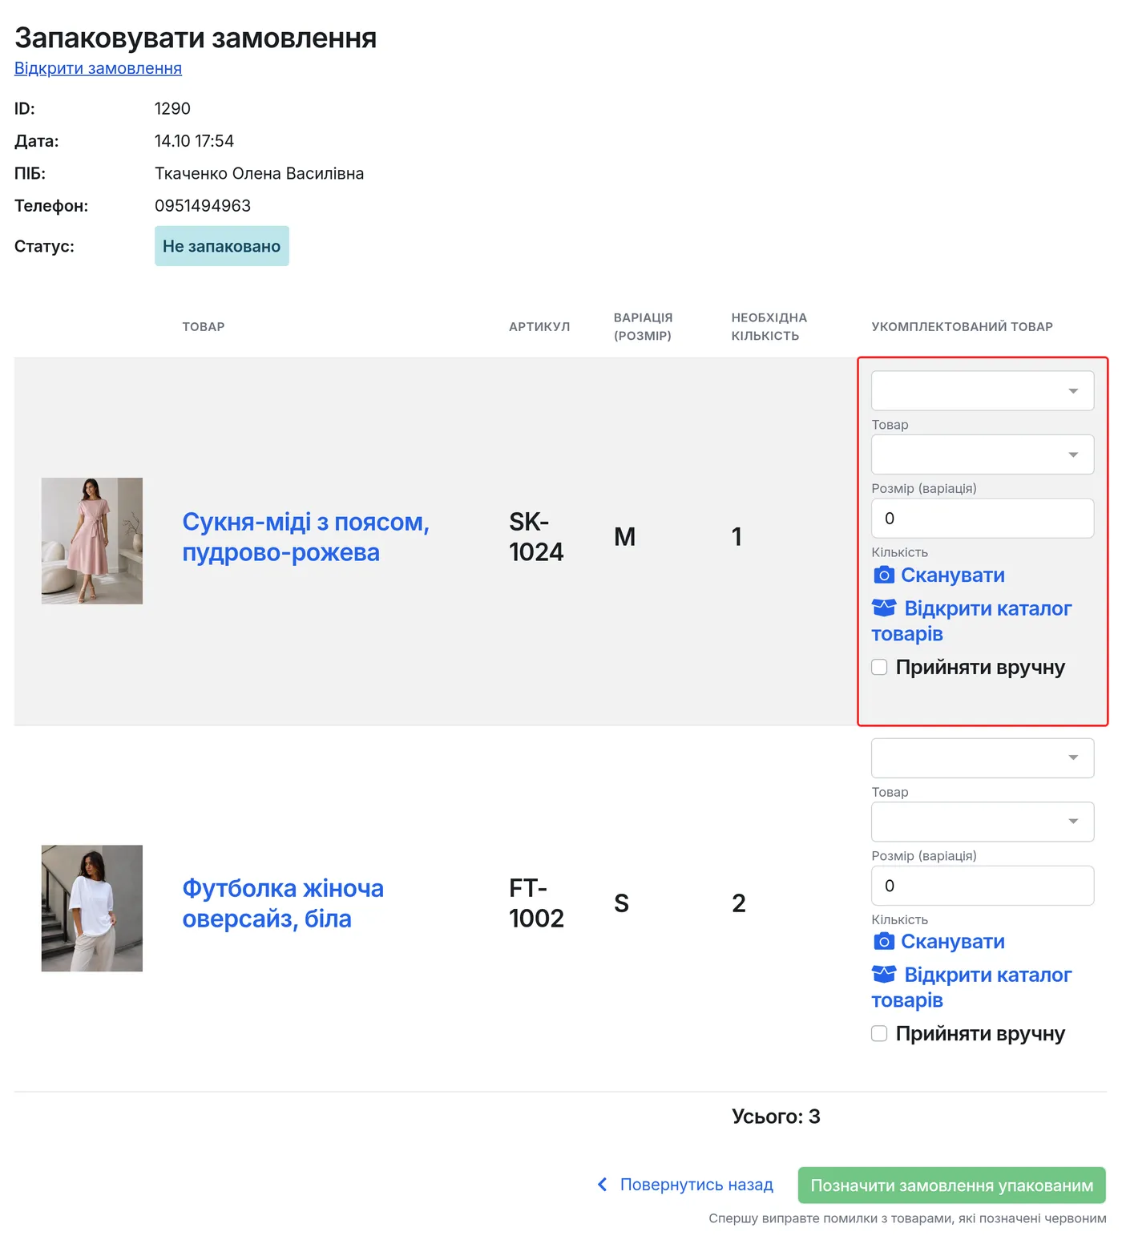This screenshot has height=1248, width=1122.
Task: Click Позначити замовлення упакованим button
Action: click(952, 1185)
